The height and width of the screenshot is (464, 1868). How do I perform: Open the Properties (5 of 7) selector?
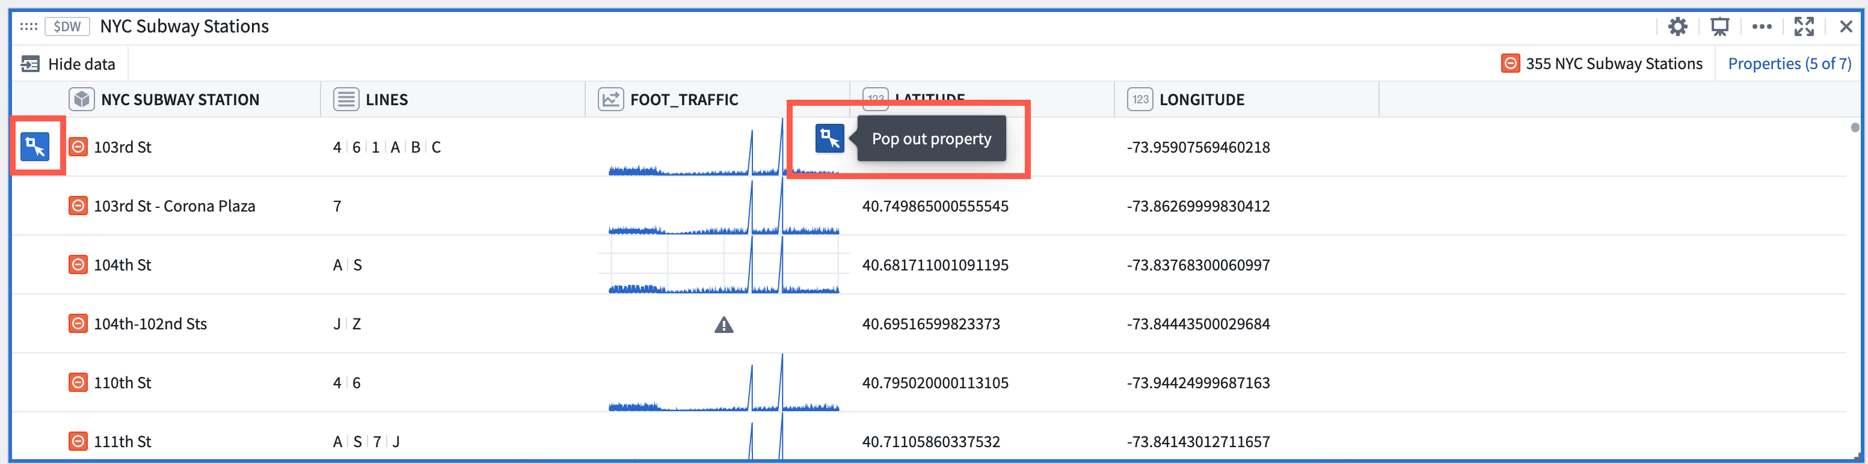tap(1789, 64)
